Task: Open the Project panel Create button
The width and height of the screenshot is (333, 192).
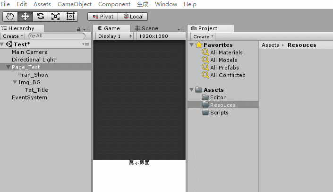Action: [203, 36]
